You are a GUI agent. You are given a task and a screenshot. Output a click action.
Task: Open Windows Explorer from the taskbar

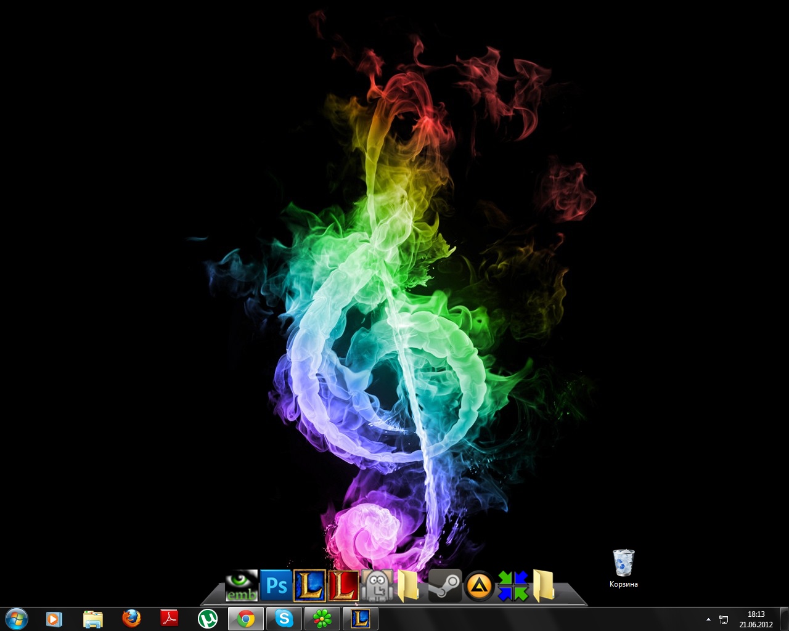tap(92, 618)
